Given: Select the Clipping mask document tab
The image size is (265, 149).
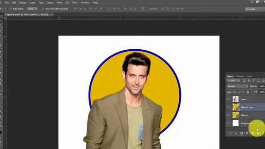Looking at the screenshot, I should coord(28,14).
